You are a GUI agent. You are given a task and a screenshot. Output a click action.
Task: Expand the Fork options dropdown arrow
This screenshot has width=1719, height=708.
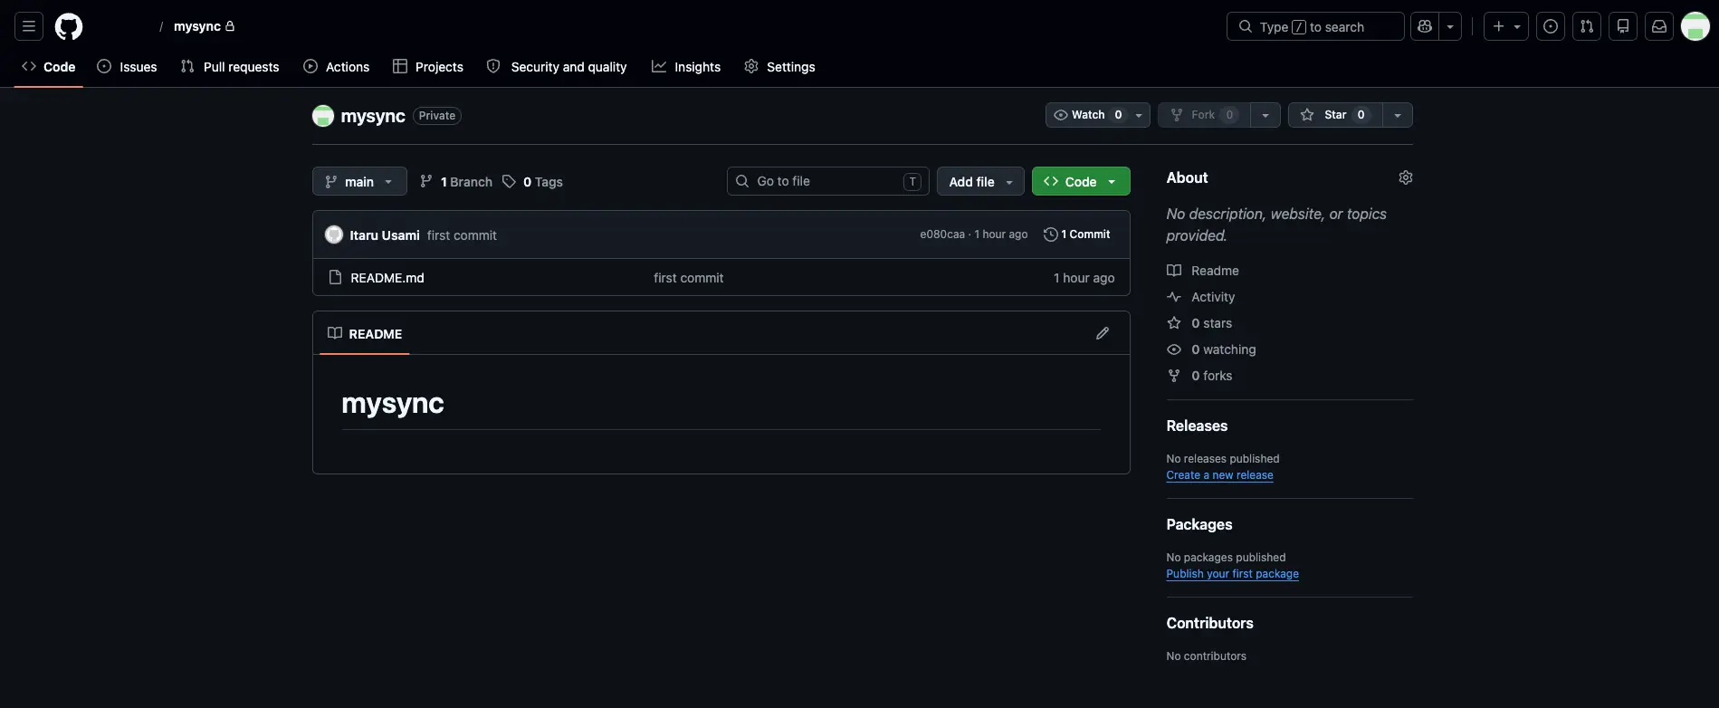[1265, 115]
